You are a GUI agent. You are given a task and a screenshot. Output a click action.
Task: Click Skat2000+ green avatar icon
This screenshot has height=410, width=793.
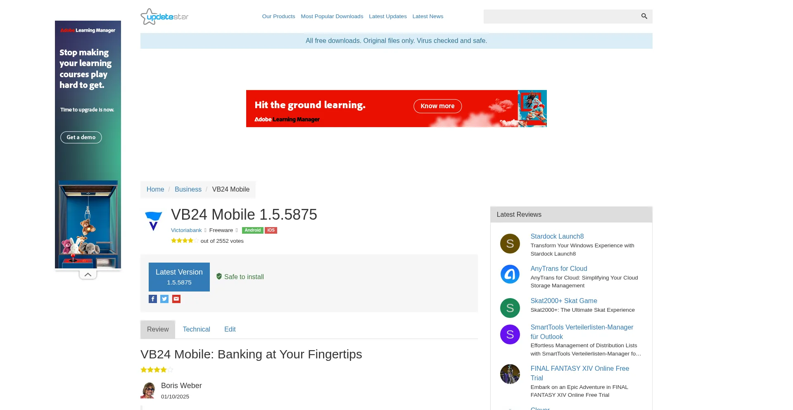pos(510,308)
